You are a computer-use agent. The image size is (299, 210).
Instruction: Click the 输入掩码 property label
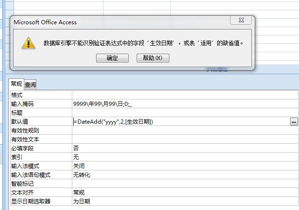coord(22,104)
